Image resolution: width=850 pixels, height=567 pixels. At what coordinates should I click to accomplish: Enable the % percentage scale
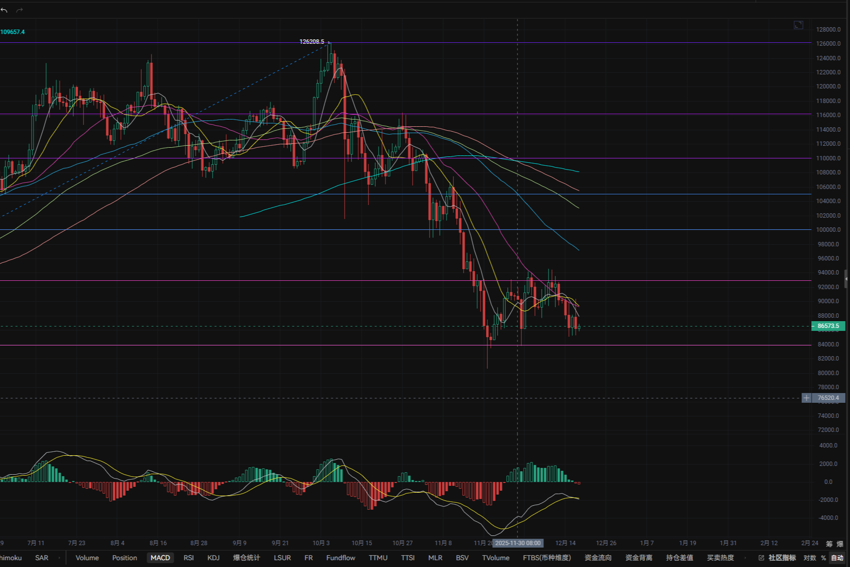pyautogui.click(x=823, y=558)
